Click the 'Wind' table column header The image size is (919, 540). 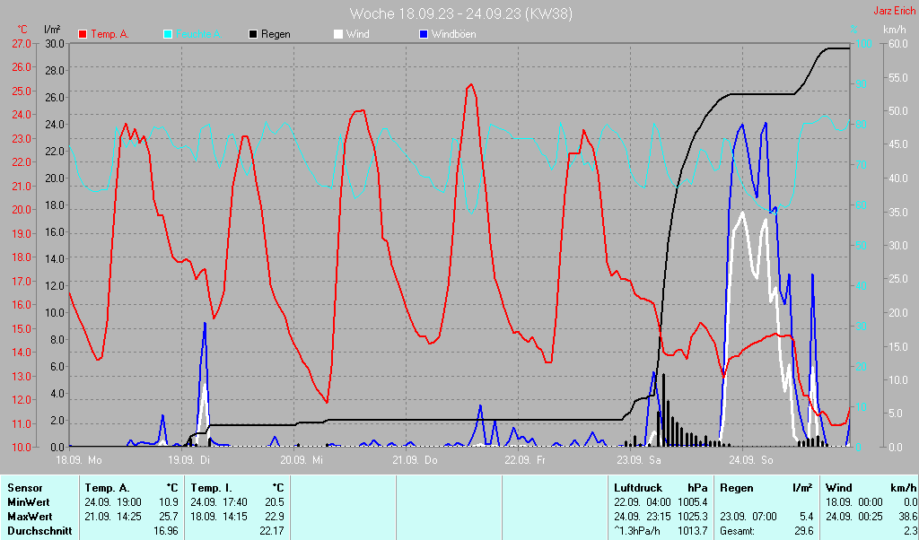point(839,488)
